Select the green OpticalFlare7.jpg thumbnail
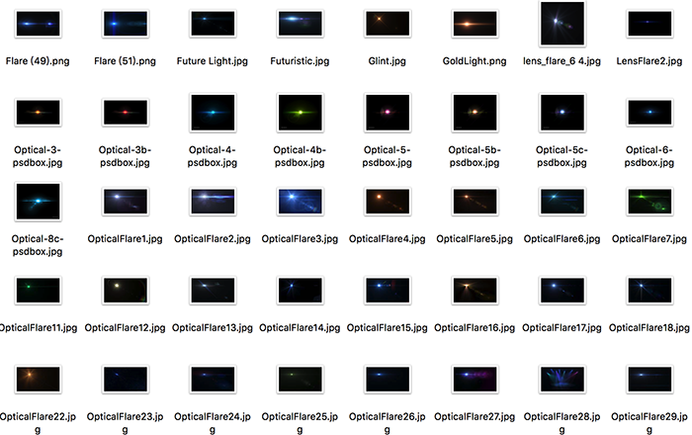This screenshot has height=435, width=692. [x=649, y=201]
